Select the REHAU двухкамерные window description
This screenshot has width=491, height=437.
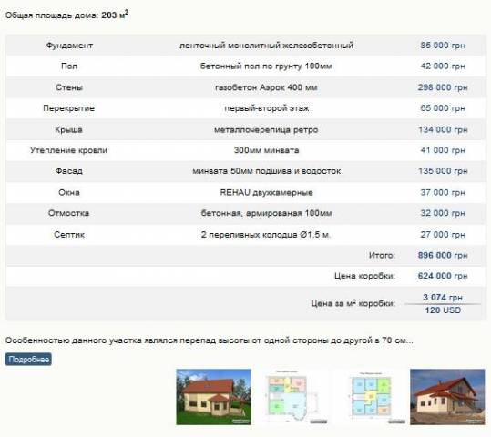[x=267, y=192]
